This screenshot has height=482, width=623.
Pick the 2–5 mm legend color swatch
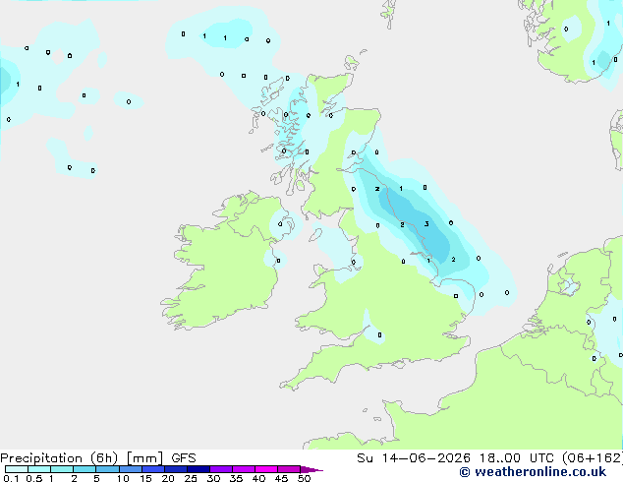[85, 469]
